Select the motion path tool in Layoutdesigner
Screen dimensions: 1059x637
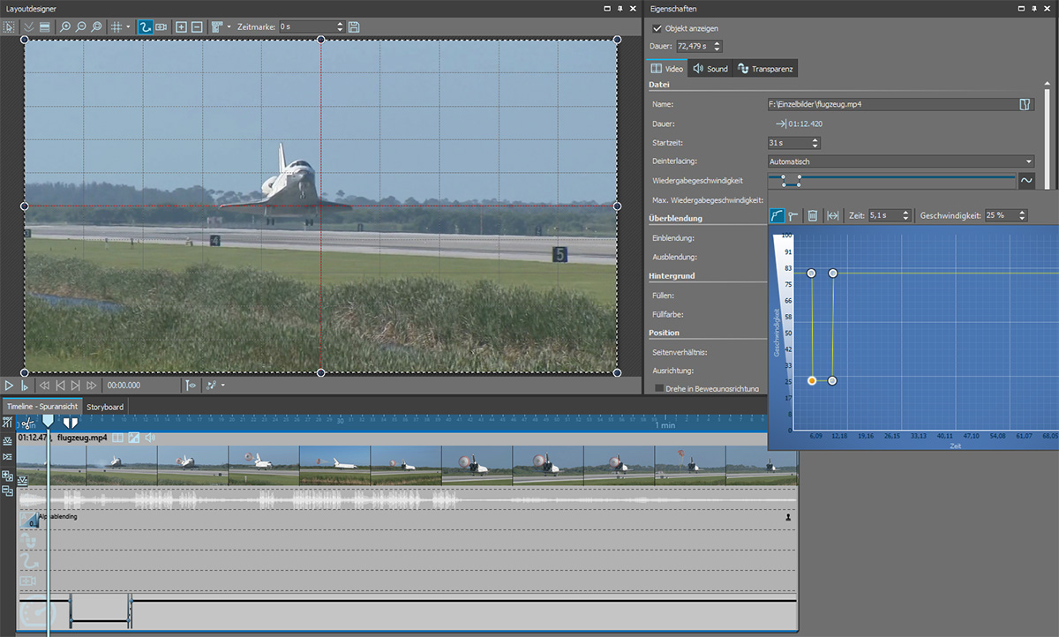coord(146,27)
